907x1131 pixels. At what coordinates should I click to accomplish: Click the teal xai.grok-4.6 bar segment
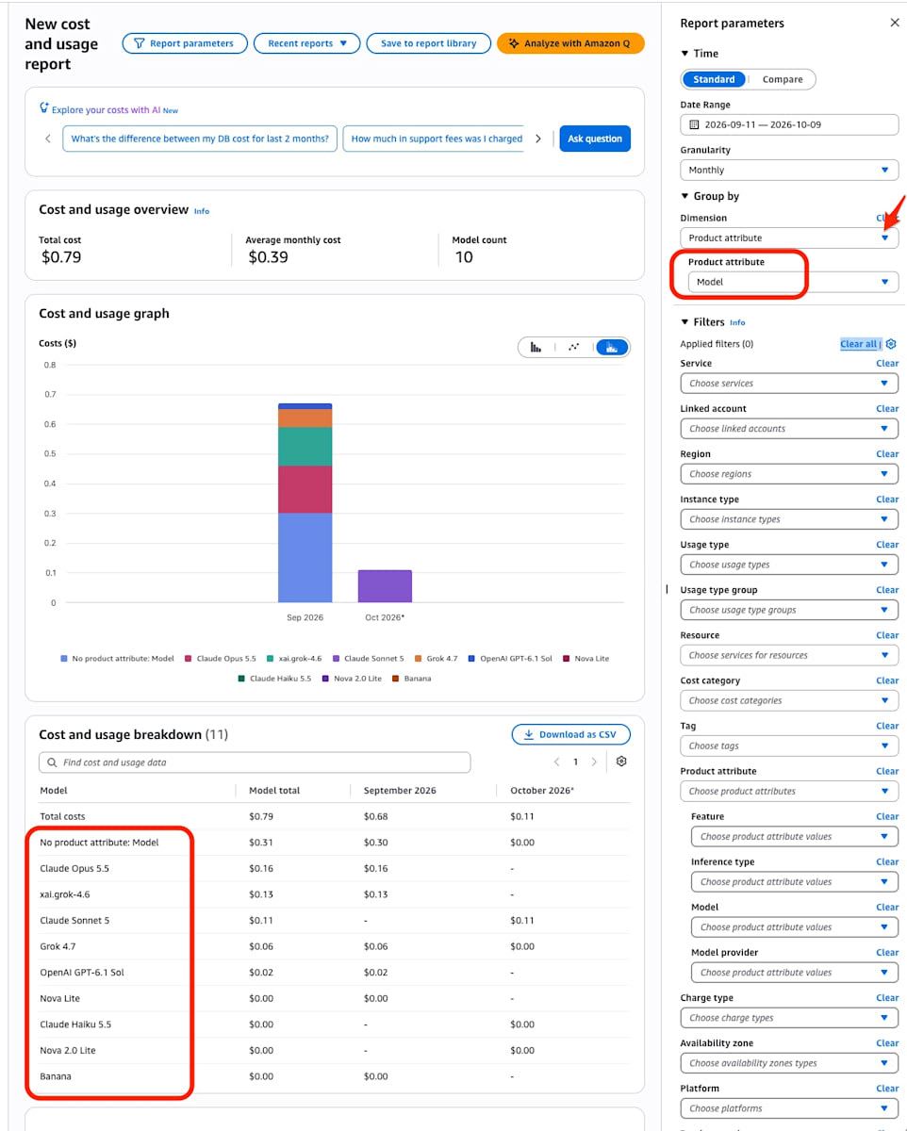click(305, 447)
